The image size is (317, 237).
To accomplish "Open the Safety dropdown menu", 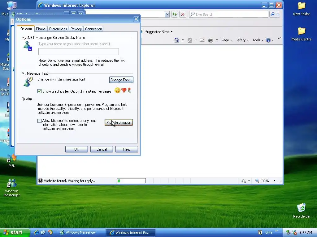I will coord(242,40).
